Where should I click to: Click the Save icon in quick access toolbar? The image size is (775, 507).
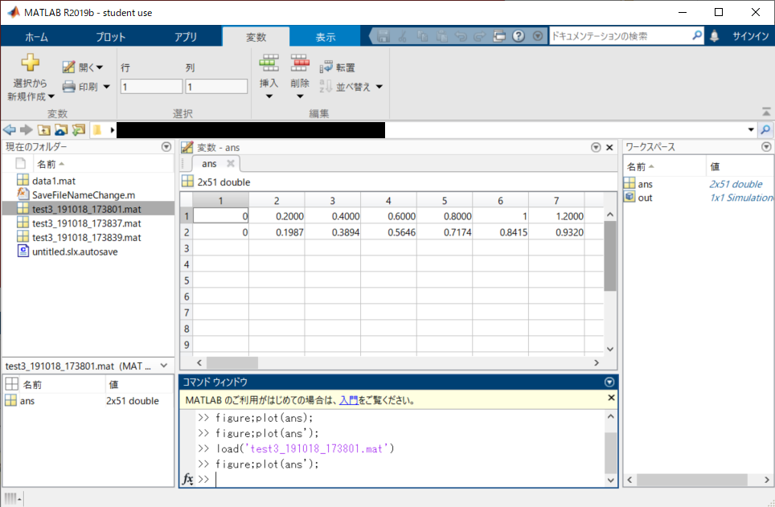click(x=383, y=36)
